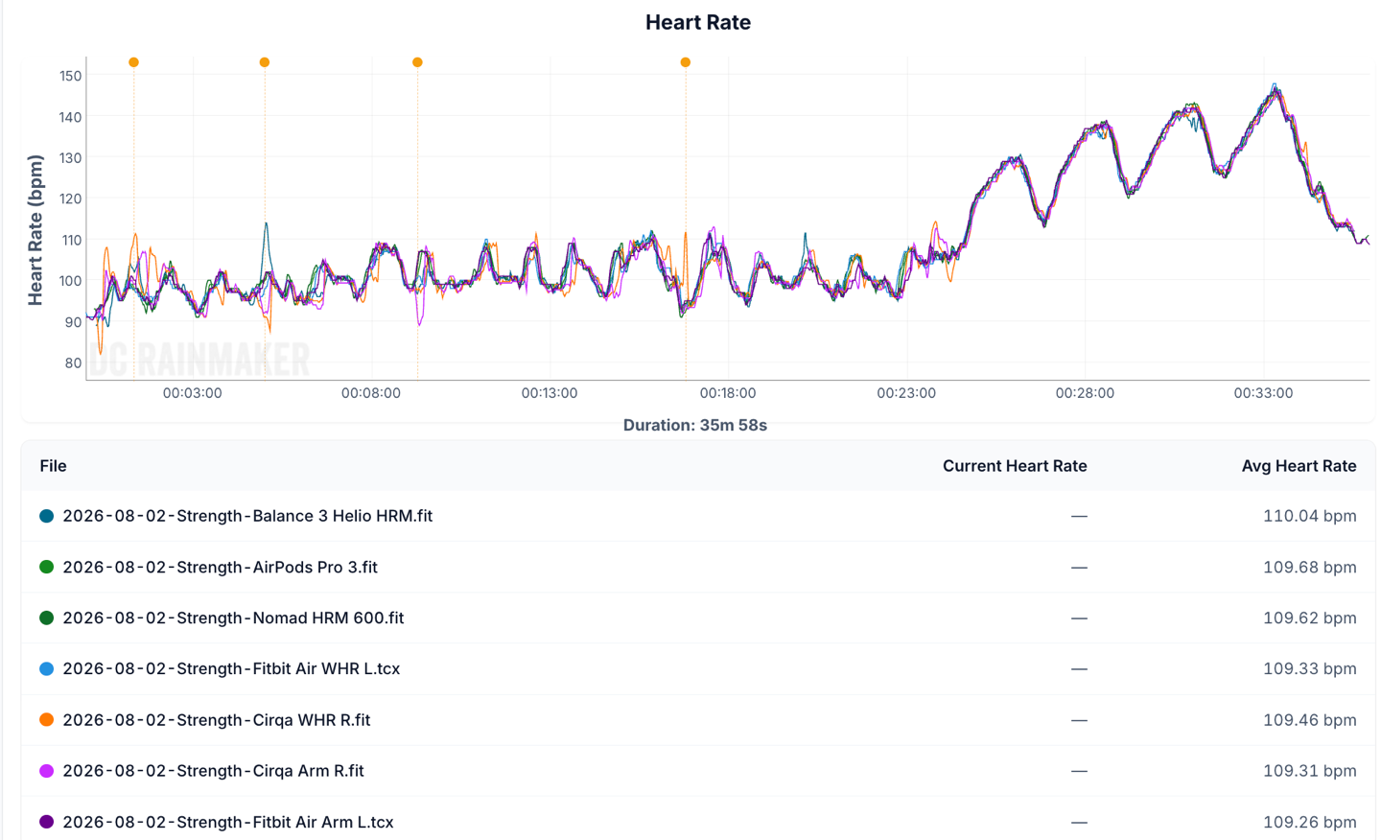Click the 00:13:00 time axis label

pyautogui.click(x=550, y=393)
